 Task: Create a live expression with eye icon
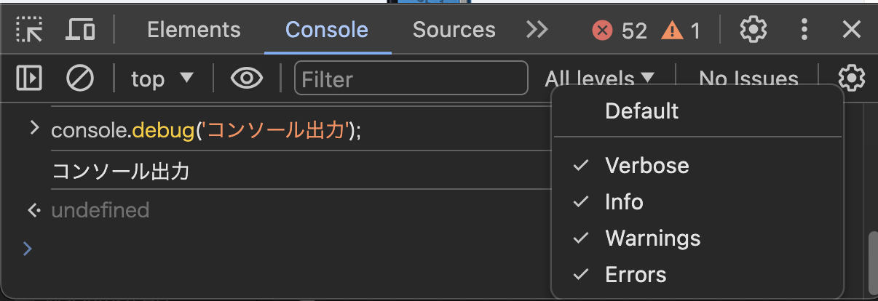pyautogui.click(x=247, y=79)
